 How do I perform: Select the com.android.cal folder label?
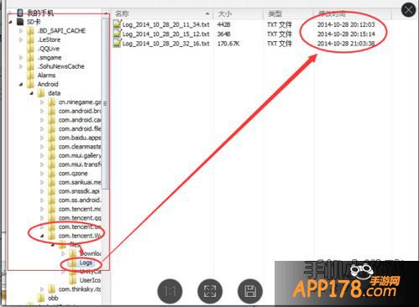click(80, 120)
